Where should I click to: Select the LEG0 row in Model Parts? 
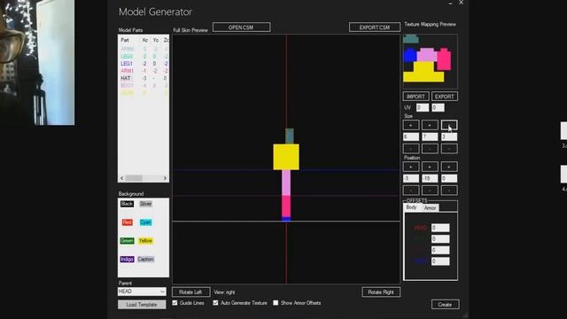click(x=144, y=57)
